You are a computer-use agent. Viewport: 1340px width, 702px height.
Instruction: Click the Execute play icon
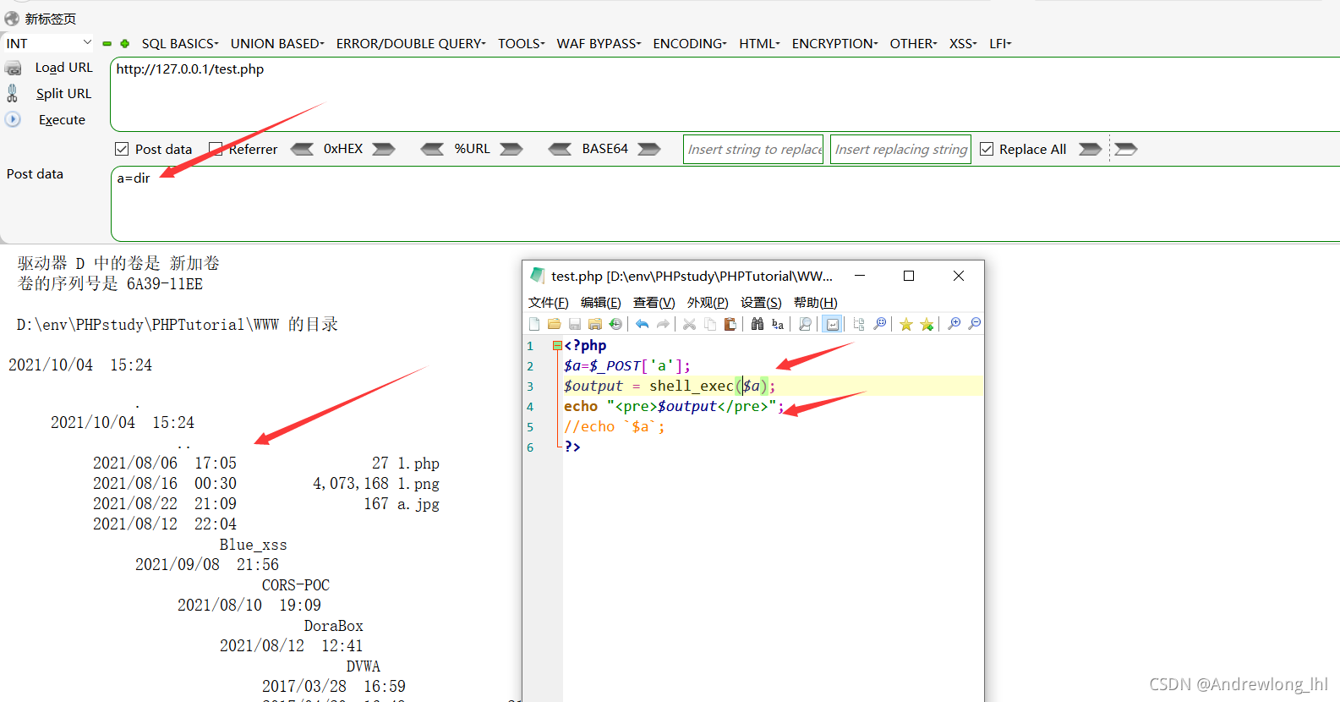click(13, 119)
